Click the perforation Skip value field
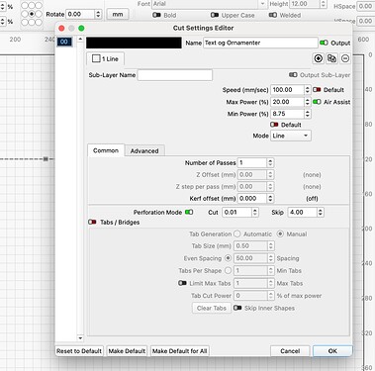Screen dimensions: 375x371 coord(302,212)
